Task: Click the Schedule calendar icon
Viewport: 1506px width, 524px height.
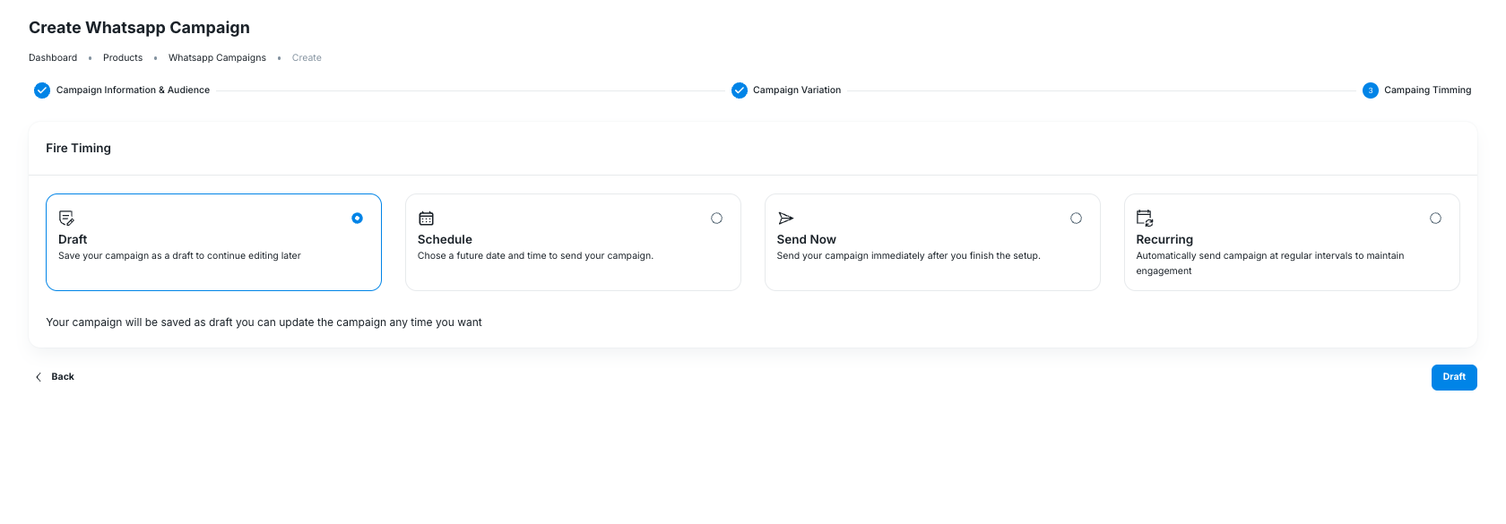Action: (427, 218)
